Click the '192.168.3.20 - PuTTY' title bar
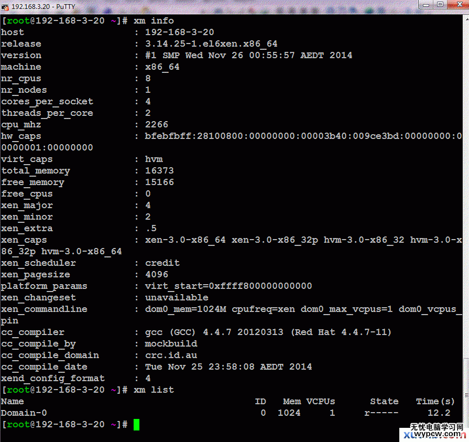This screenshot has width=469, height=442. pyautogui.click(x=43, y=6)
